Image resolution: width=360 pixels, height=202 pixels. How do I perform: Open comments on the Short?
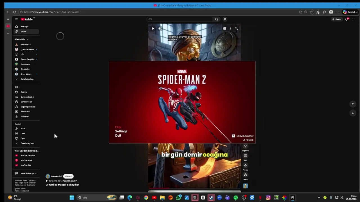tap(246, 156)
